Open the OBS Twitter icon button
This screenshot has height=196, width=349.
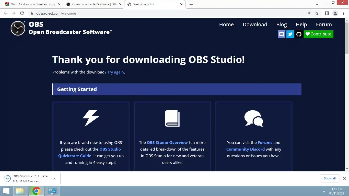pos(290,34)
